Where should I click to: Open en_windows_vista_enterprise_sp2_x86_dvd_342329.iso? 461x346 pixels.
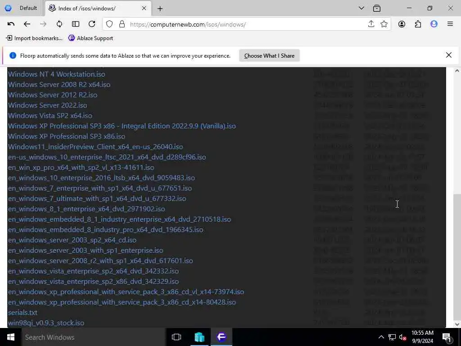[94, 282]
